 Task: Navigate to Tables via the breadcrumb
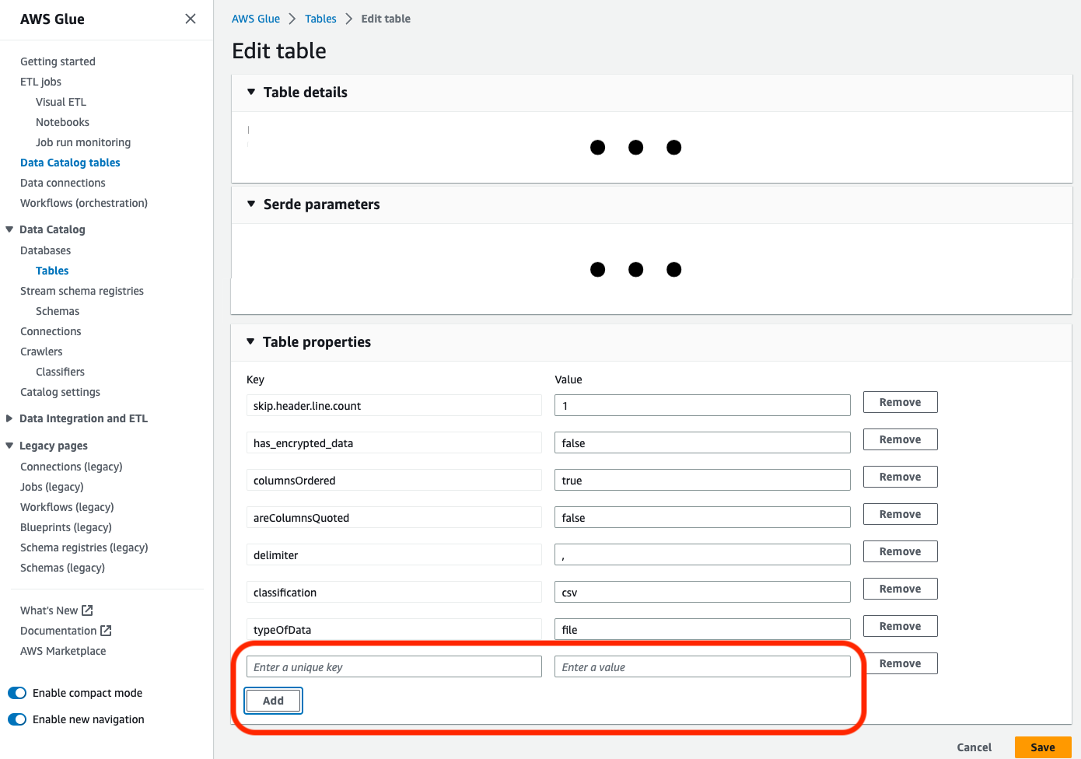point(320,18)
